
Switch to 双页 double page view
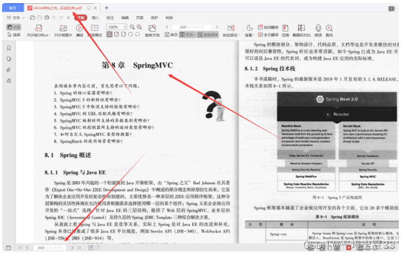187,34
